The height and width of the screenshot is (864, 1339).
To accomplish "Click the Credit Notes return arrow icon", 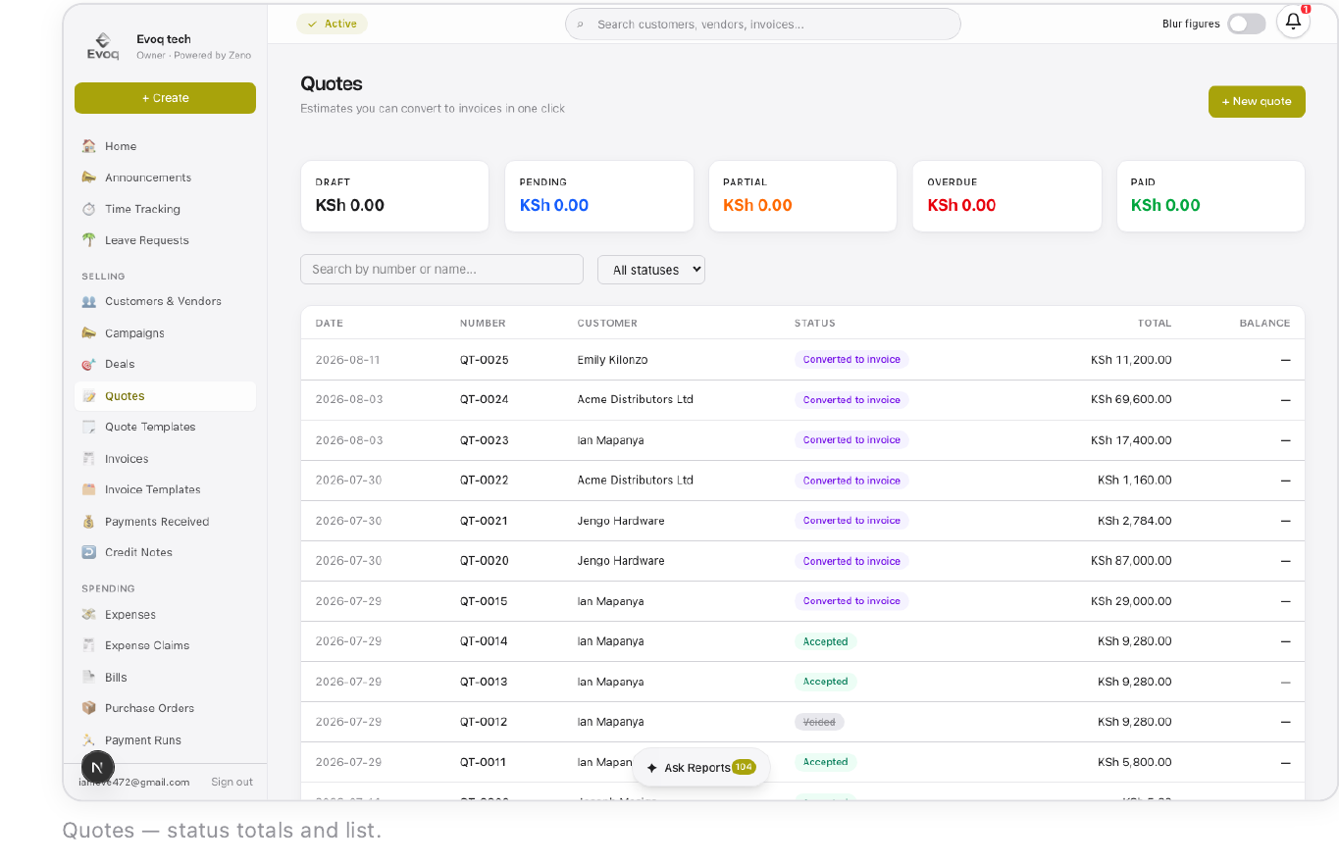I will 89,552.
